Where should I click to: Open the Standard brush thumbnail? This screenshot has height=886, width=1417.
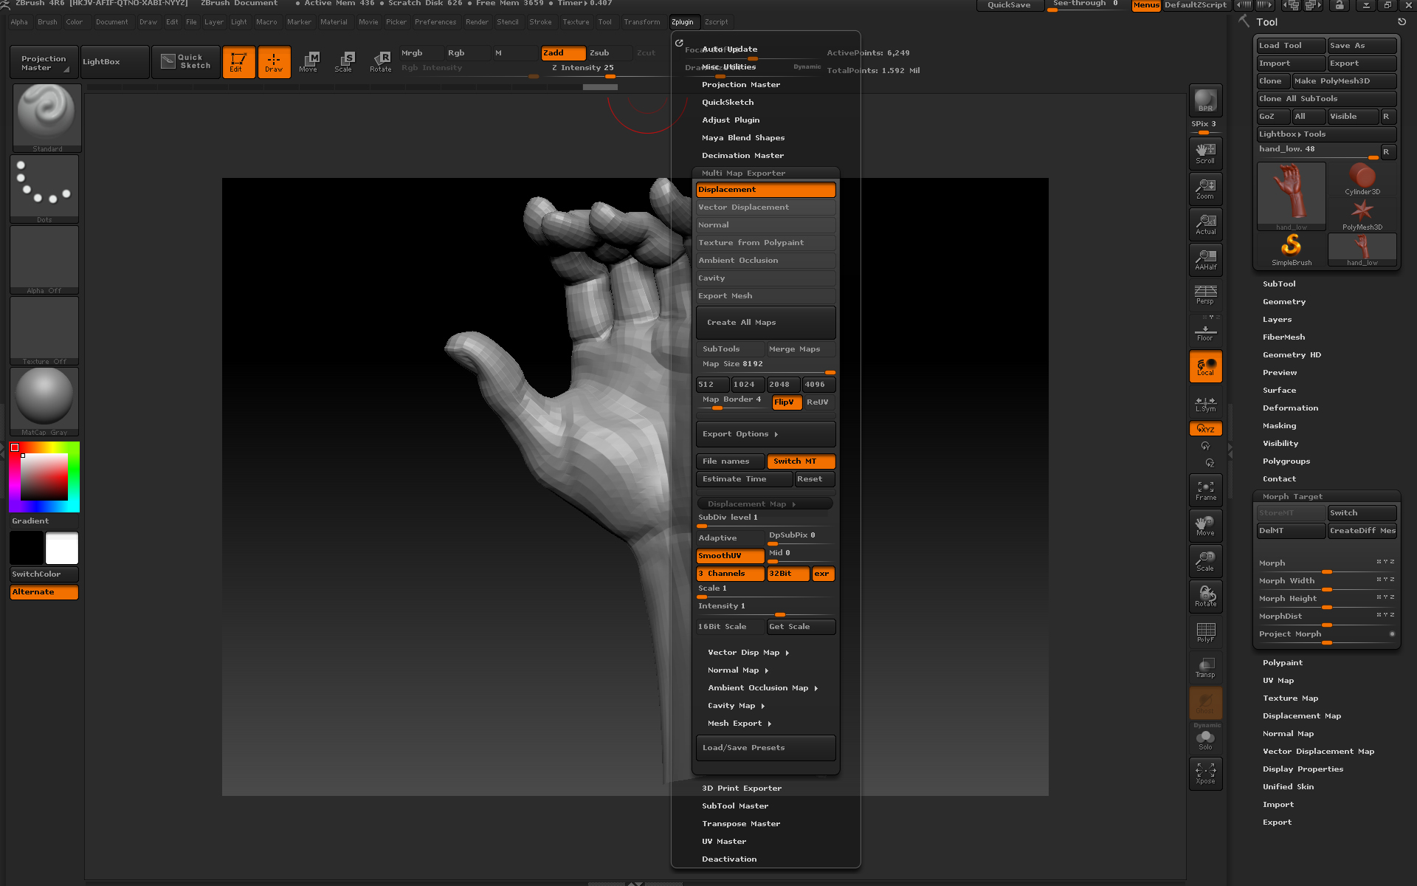click(46, 118)
